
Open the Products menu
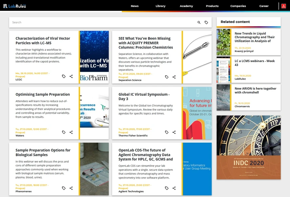coord(212,6)
